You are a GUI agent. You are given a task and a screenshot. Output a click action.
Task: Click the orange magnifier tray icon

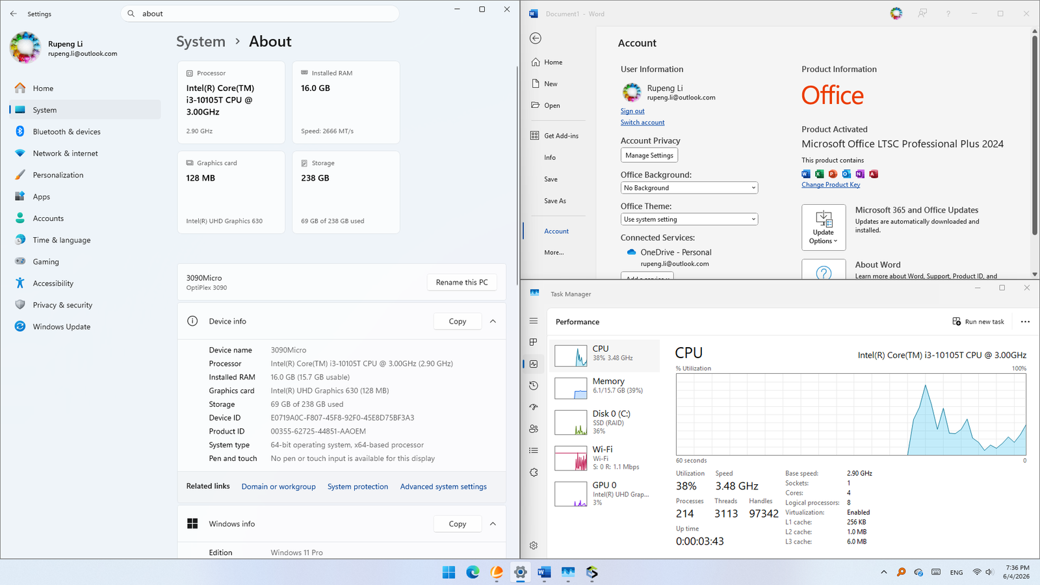pos(901,572)
